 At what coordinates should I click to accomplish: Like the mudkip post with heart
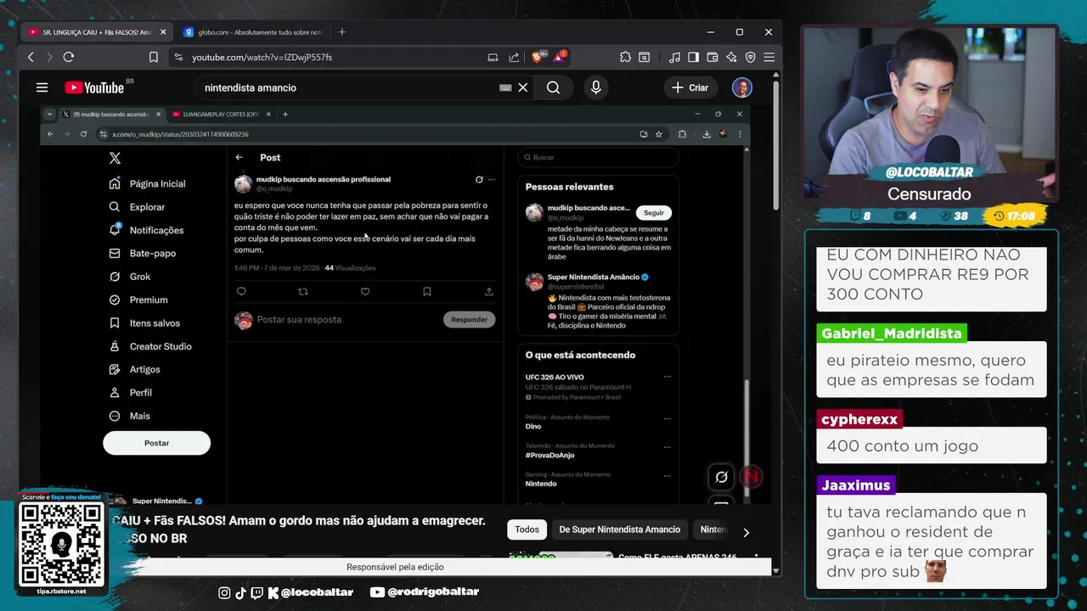coord(365,291)
